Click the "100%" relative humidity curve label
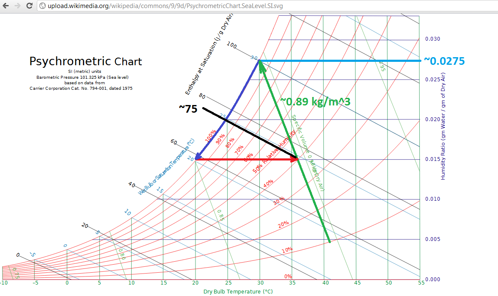498x296 pixels. [x=211, y=136]
